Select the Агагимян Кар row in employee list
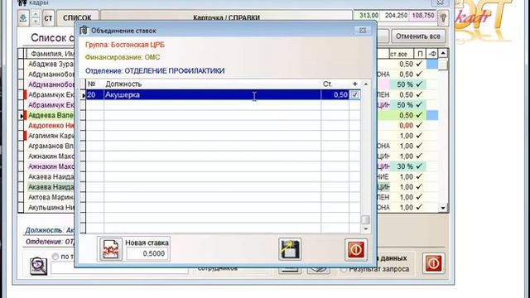Viewport: 530px width, 298px height. [x=51, y=136]
